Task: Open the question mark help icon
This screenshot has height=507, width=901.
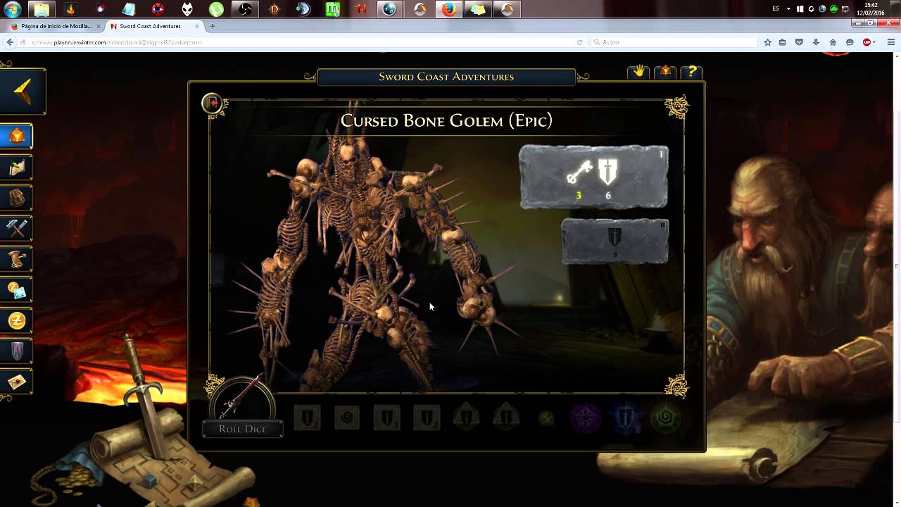Action: [691, 72]
